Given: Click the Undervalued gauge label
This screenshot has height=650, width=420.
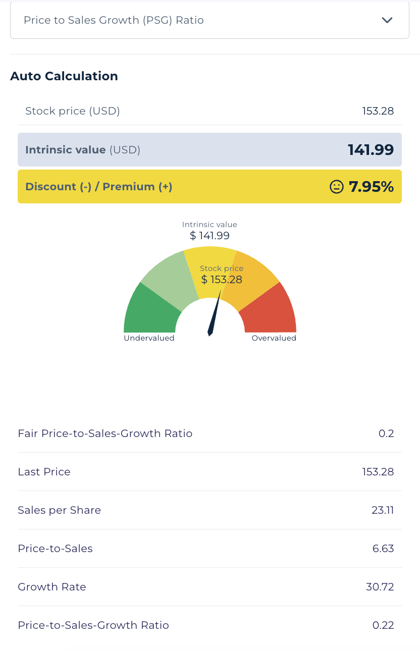Looking at the screenshot, I should pyautogui.click(x=149, y=338).
